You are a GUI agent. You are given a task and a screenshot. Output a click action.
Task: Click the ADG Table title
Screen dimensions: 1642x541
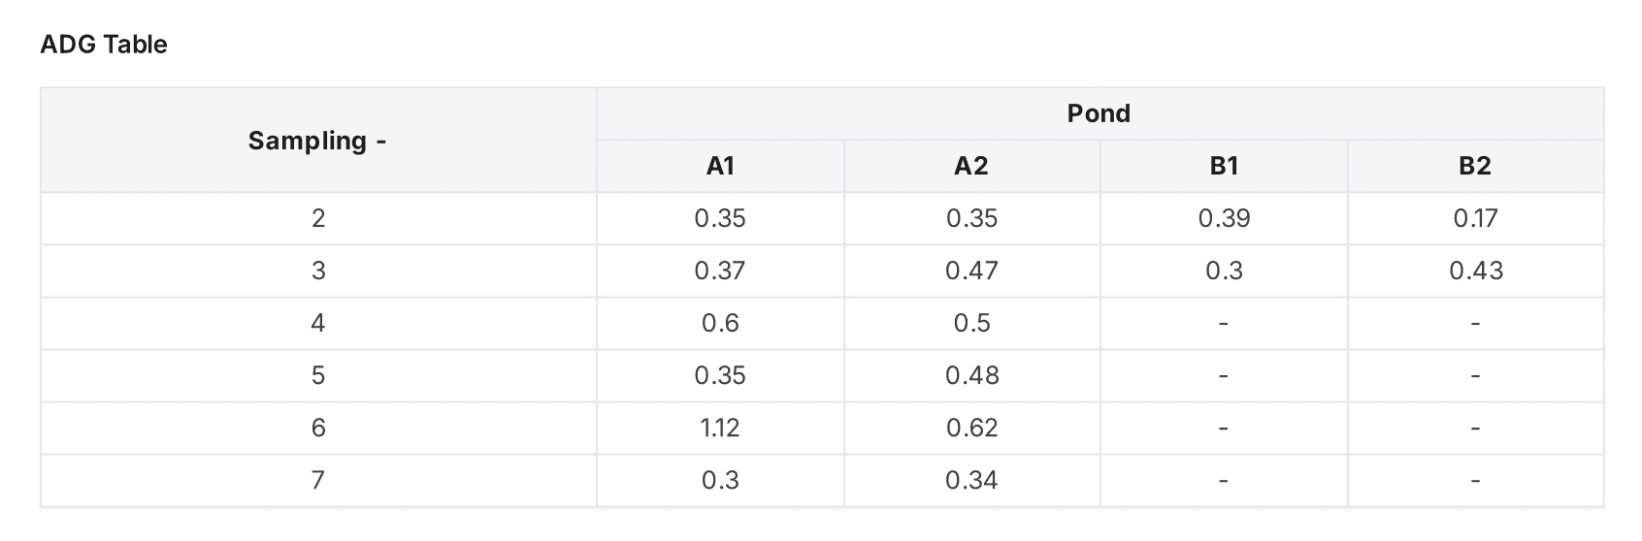coord(104,45)
